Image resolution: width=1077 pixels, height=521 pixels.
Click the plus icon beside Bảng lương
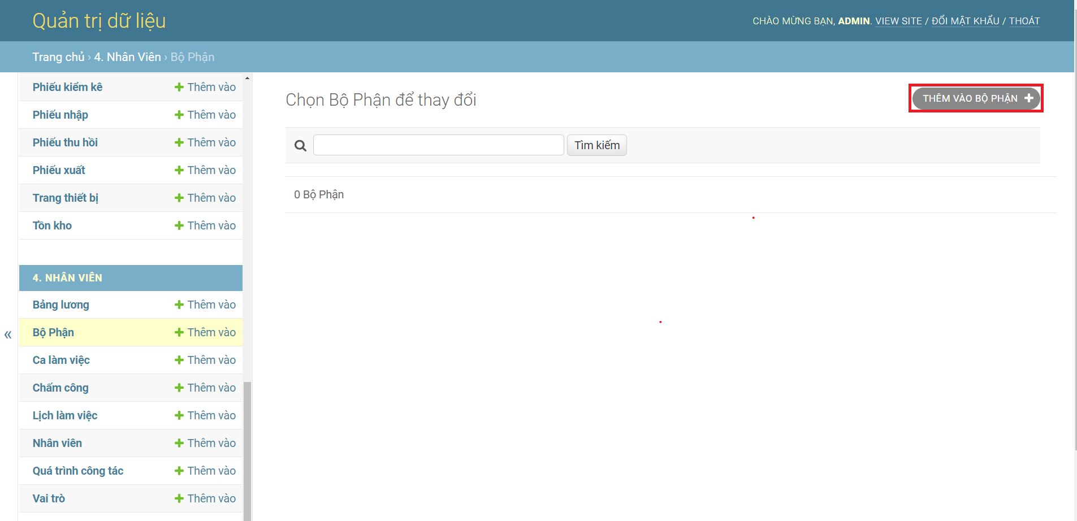pyautogui.click(x=179, y=305)
